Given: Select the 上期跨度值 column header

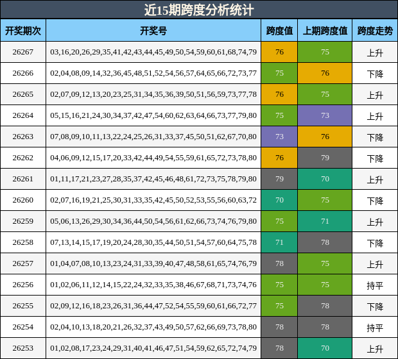Looking at the screenshot, I should (x=325, y=31).
